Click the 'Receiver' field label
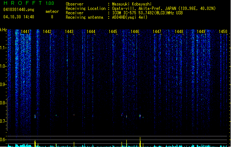 point(75,13)
